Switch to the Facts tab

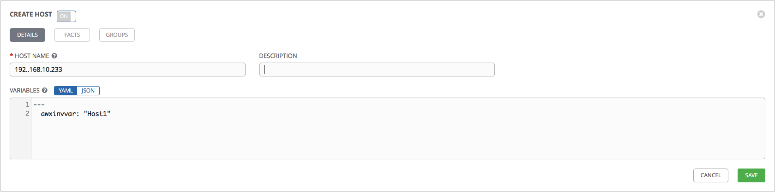pos(72,35)
